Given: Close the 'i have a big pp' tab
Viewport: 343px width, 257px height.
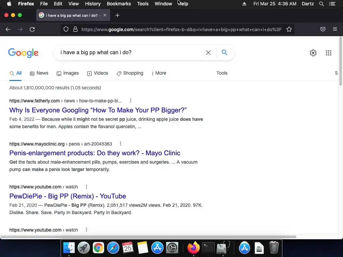Looking at the screenshot, I should (105, 15).
